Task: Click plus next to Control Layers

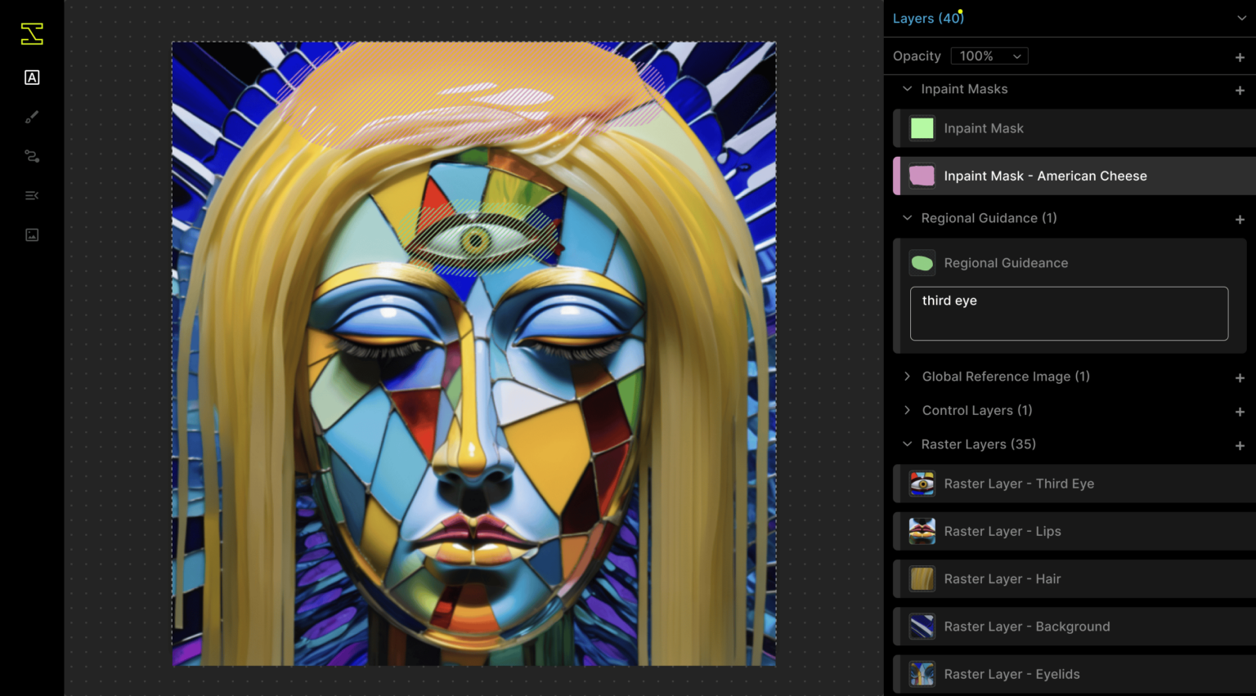Action: pyautogui.click(x=1240, y=411)
